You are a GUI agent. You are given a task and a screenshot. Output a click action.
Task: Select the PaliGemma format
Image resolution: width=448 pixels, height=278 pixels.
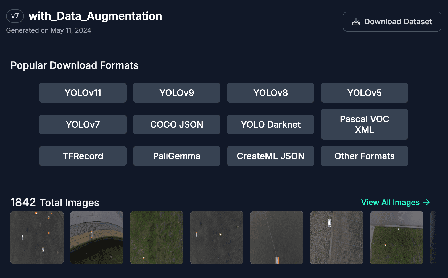click(177, 156)
